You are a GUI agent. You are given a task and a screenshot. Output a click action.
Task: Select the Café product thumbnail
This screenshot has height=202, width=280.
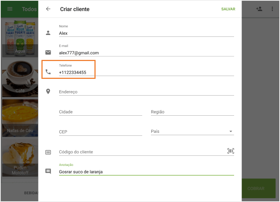click(20, 78)
